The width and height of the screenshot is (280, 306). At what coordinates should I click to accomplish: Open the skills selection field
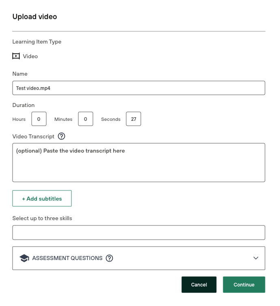coord(139,233)
